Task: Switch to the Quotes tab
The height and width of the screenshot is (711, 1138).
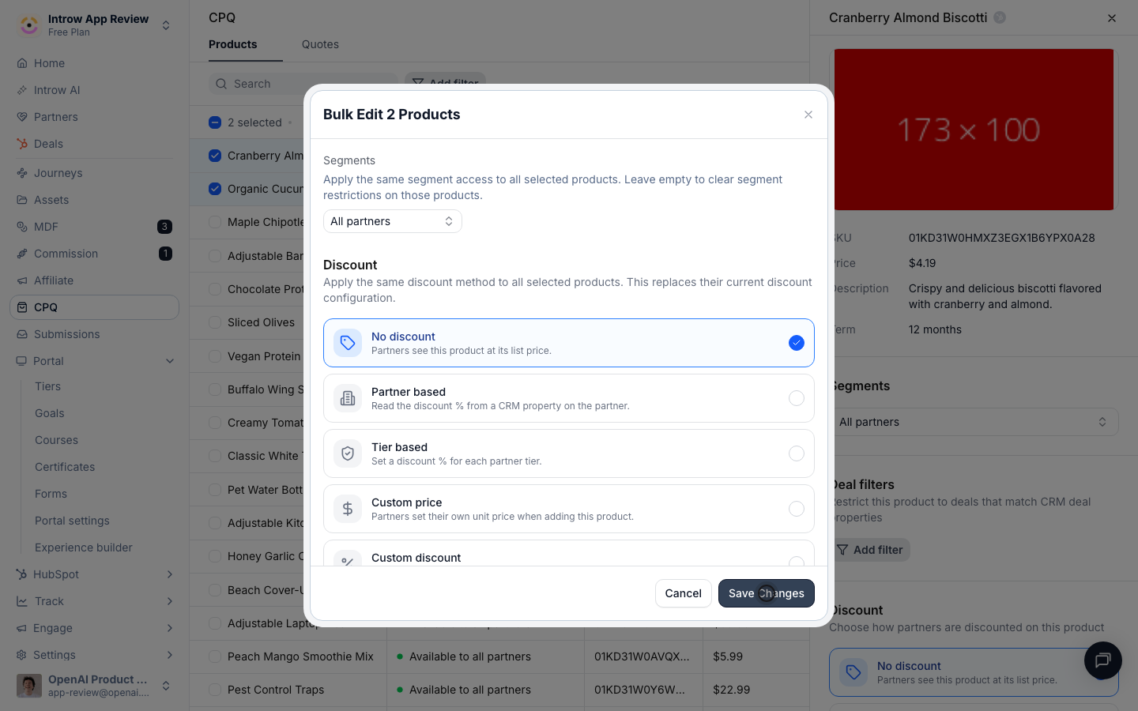Action: pyautogui.click(x=320, y=44)
